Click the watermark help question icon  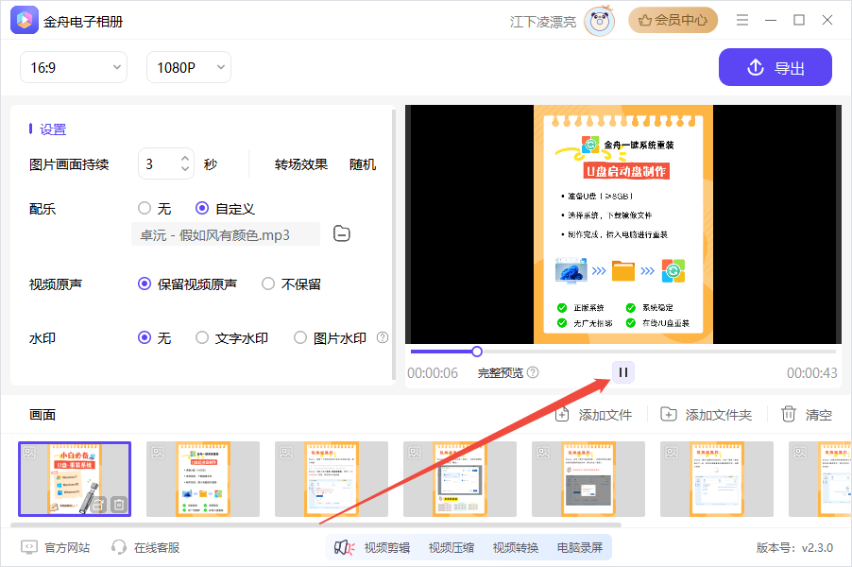click(x=383, y=337)
